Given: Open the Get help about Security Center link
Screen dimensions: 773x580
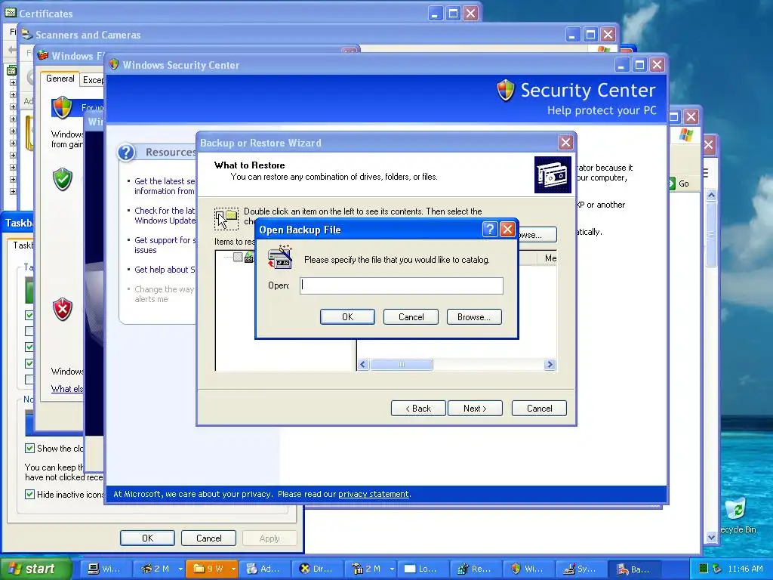Looking at the screenshot, I should point(165,270).
